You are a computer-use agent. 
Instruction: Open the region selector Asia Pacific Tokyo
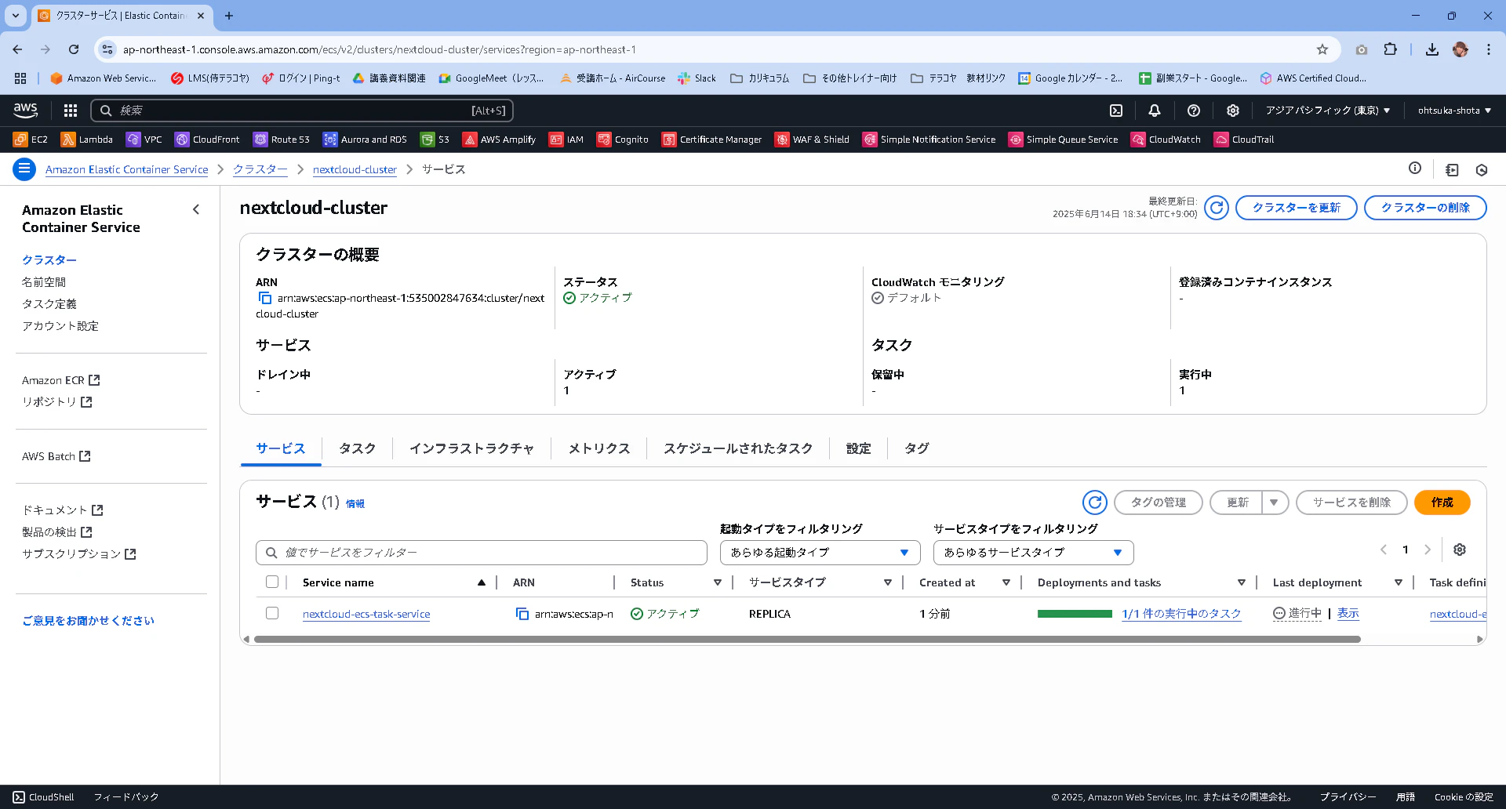pyautogui.click(x=1327, y=111)
